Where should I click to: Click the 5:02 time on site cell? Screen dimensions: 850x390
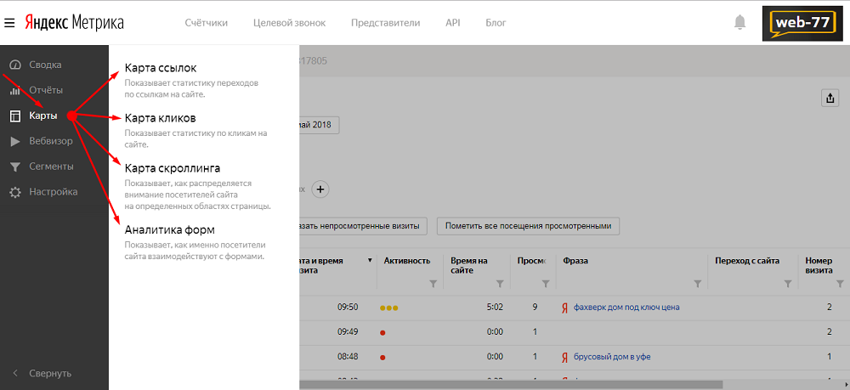495,307
